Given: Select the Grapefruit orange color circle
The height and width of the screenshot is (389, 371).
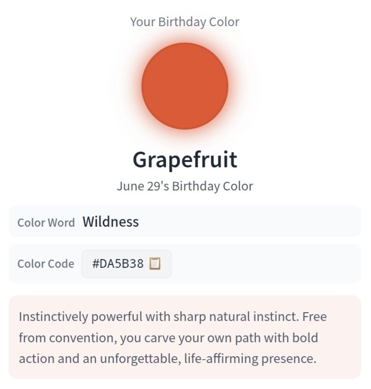Looking at the screenshot, I should tap(185, 86).
